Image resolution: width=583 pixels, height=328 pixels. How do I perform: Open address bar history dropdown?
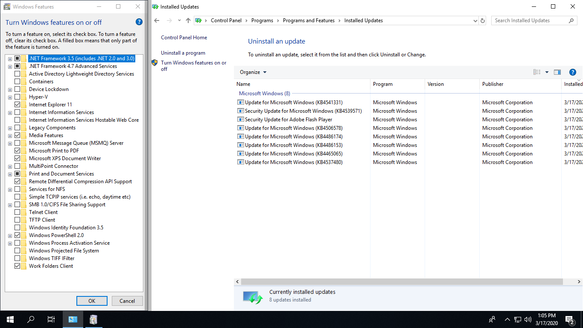pyautogui.click(x=475, y=20)
